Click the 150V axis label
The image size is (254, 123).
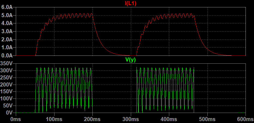pos(6,92)
